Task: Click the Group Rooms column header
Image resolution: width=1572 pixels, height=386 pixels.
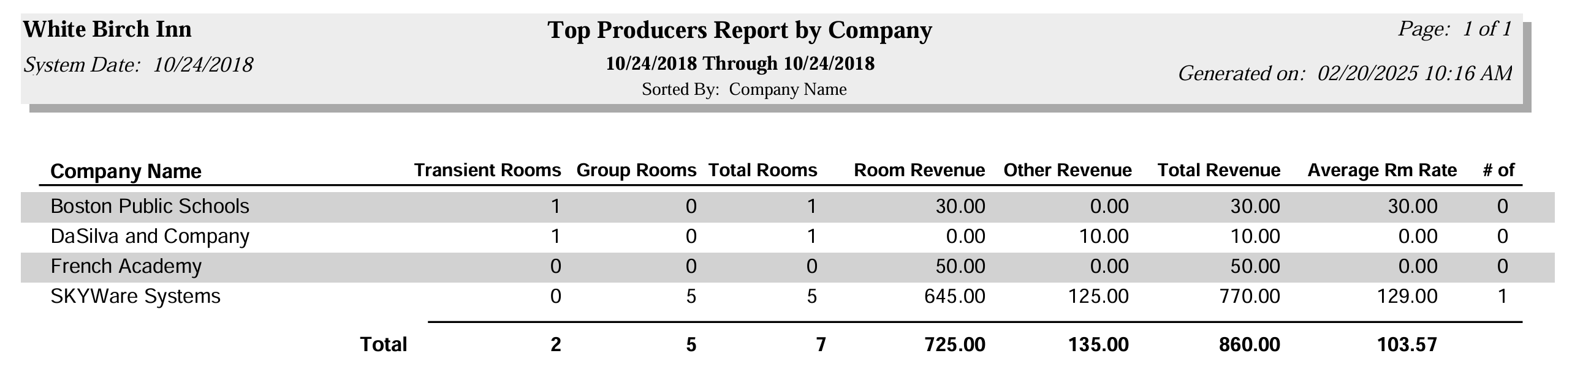Action: tap(636, 170)
